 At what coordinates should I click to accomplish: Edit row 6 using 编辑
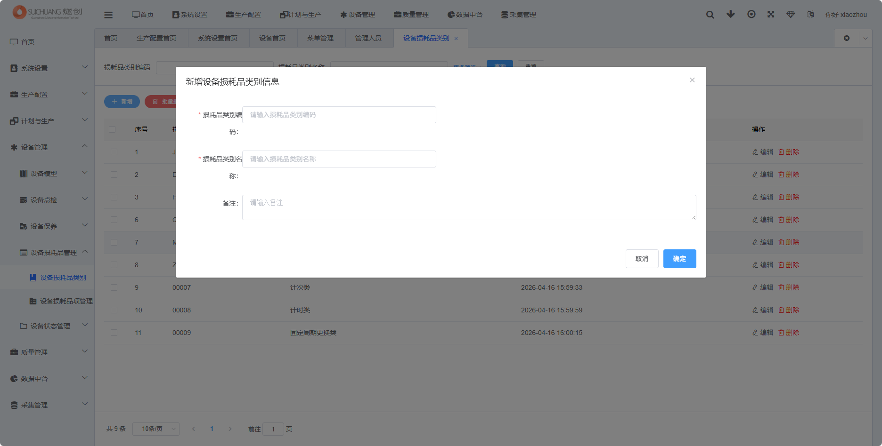[x=763, y=220]
